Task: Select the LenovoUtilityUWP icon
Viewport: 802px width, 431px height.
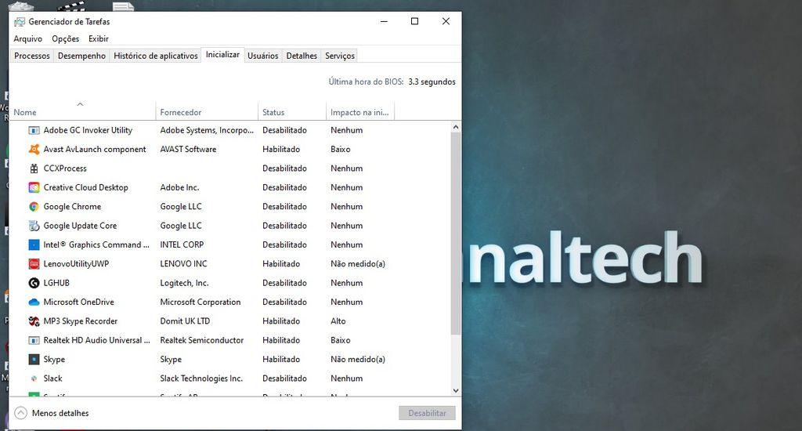Action: (34, 264)
